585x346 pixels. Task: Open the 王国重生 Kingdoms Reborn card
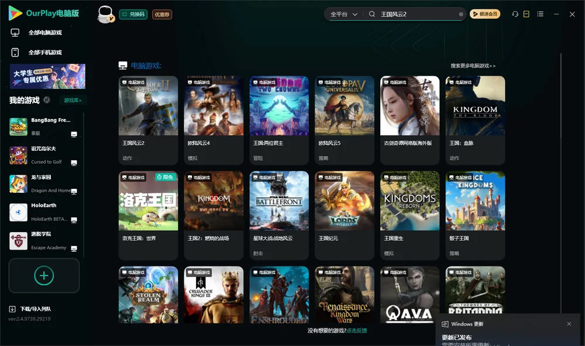click(409, 215)
